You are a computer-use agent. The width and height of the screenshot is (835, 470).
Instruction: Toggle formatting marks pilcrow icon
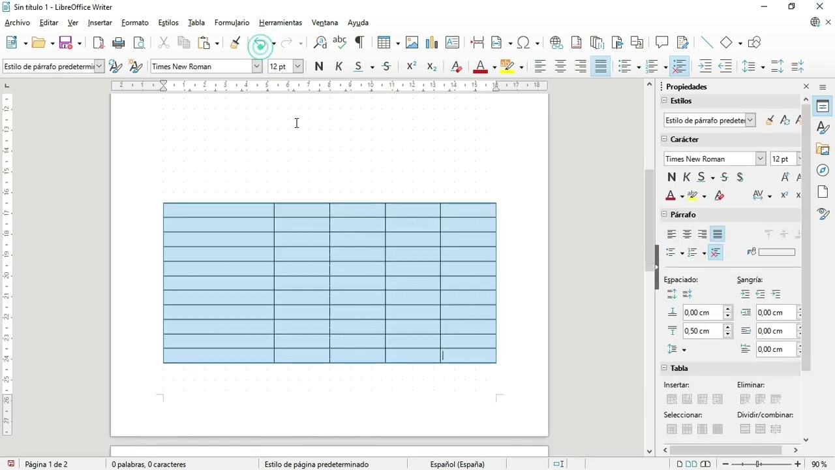[x=359, y=43]
